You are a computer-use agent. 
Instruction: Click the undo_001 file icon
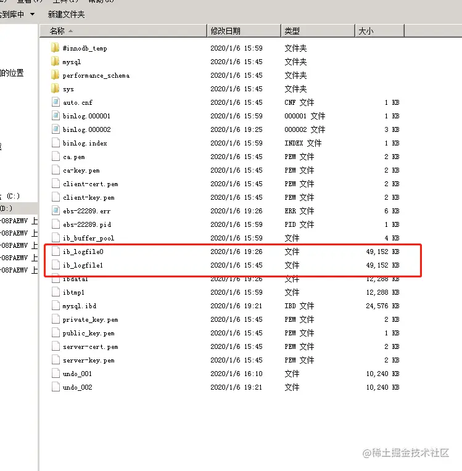56,374
